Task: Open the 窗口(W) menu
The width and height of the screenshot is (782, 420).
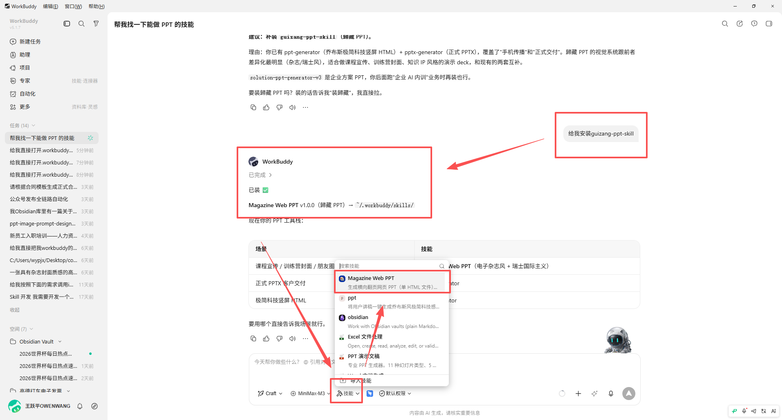Action: tap(73, 6)
